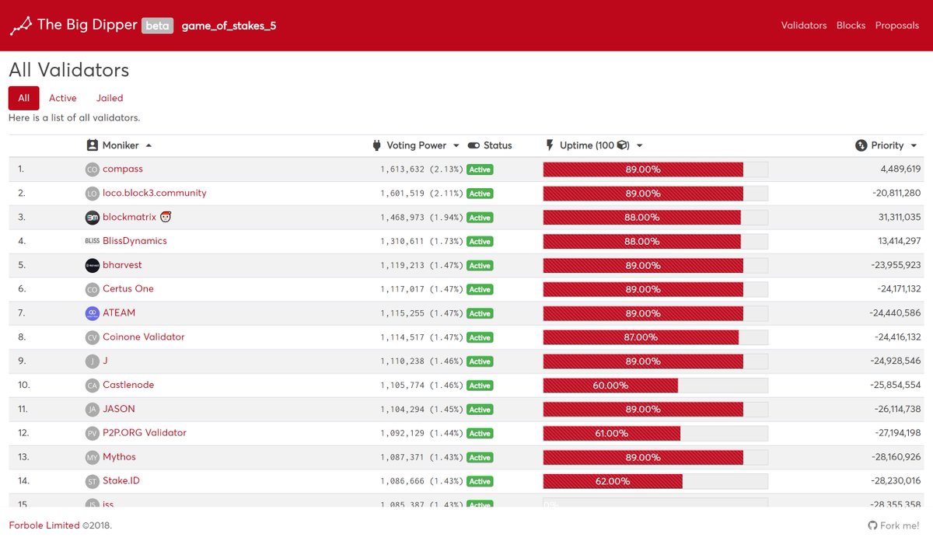
Task: Click voting power value 1,613,632
Action: click(x=403, y=169)
